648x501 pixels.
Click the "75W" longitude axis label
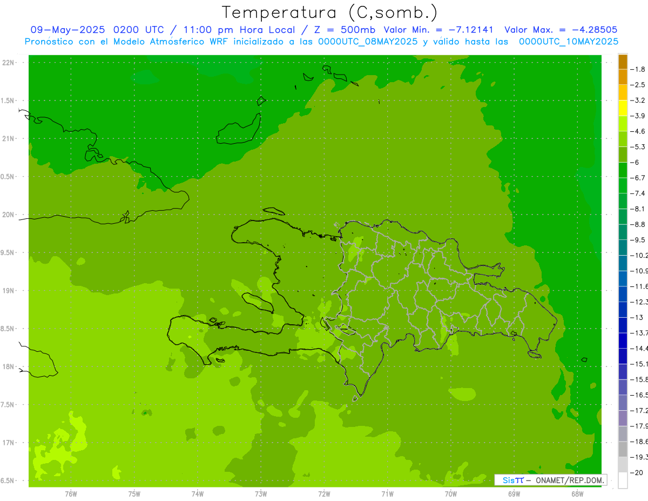click(134, 494)
